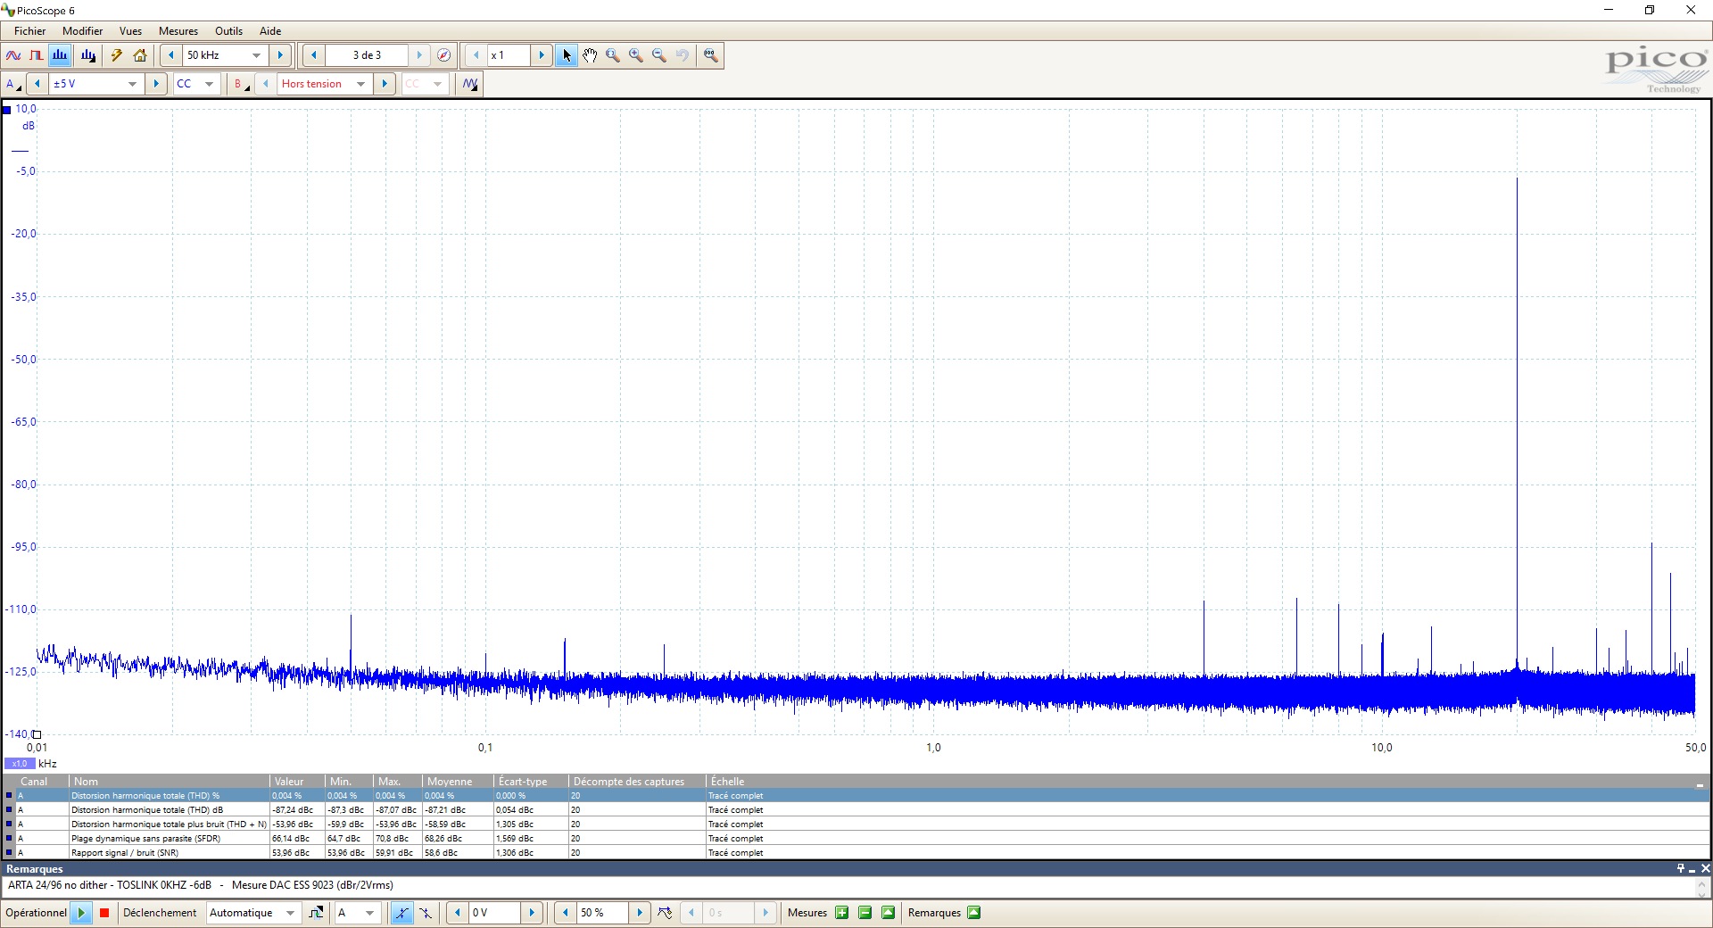Click the red stop capture button
The height and width of the screenshot is (928, 1713).
(x=104, y=913)
